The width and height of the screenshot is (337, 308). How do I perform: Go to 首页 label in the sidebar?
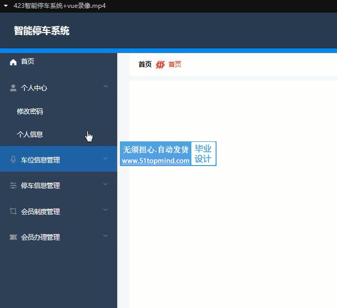pos(28,61)
